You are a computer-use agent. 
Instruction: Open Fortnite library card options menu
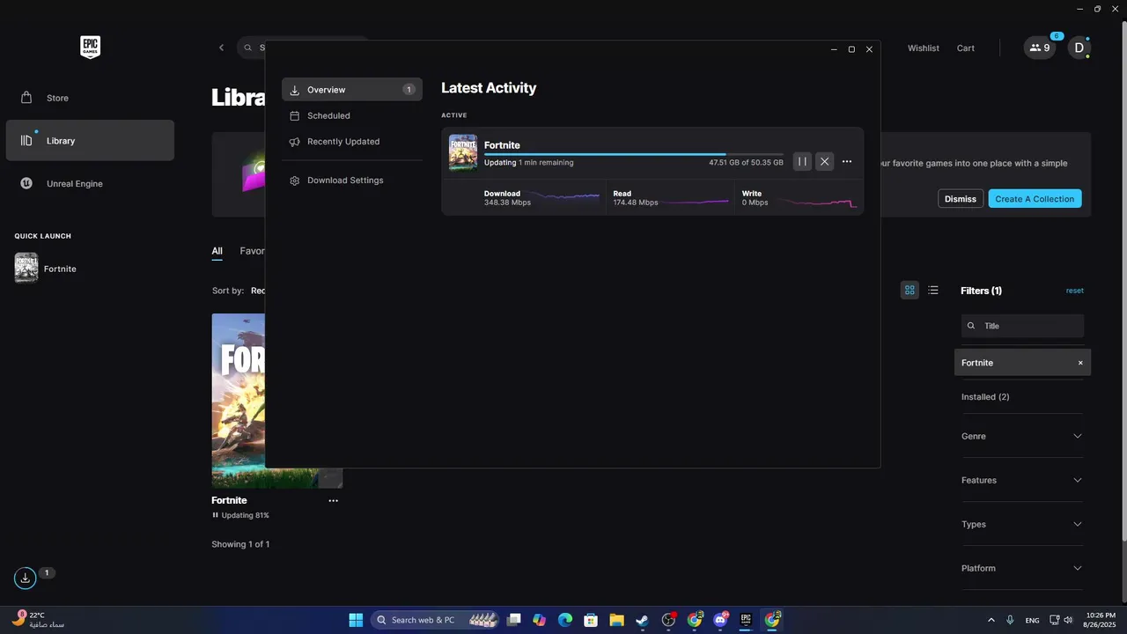click(x=333, y=500)
